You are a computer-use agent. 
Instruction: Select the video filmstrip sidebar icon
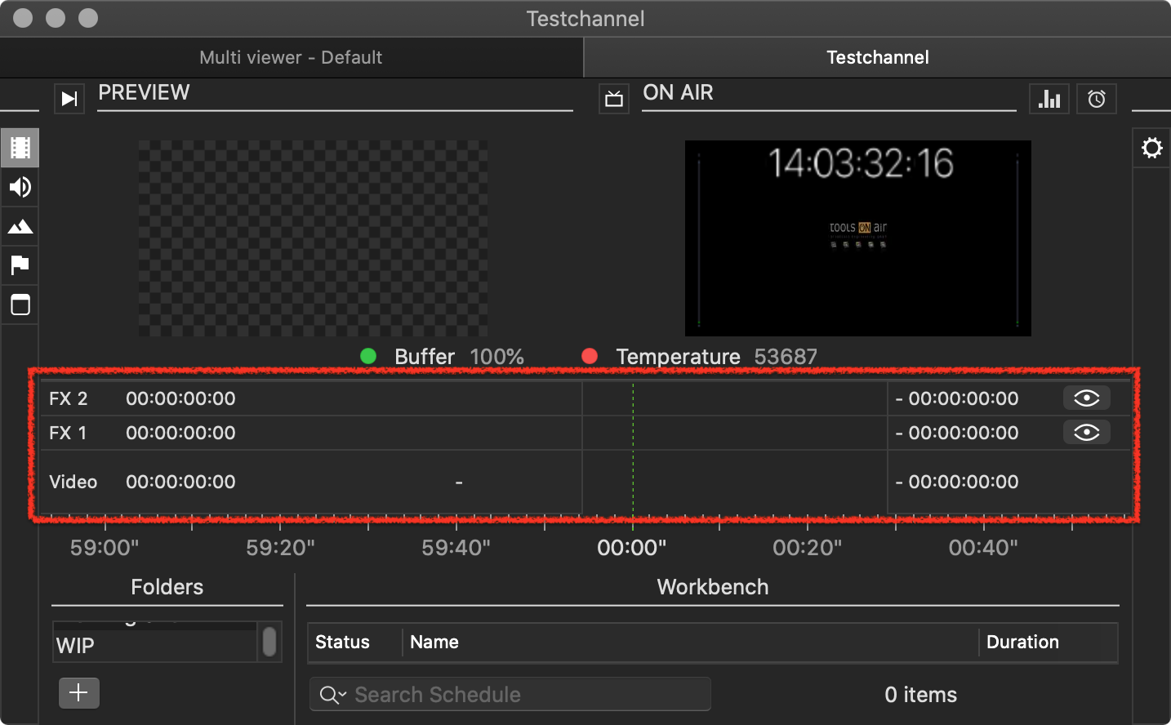click(x=20, y=148)
